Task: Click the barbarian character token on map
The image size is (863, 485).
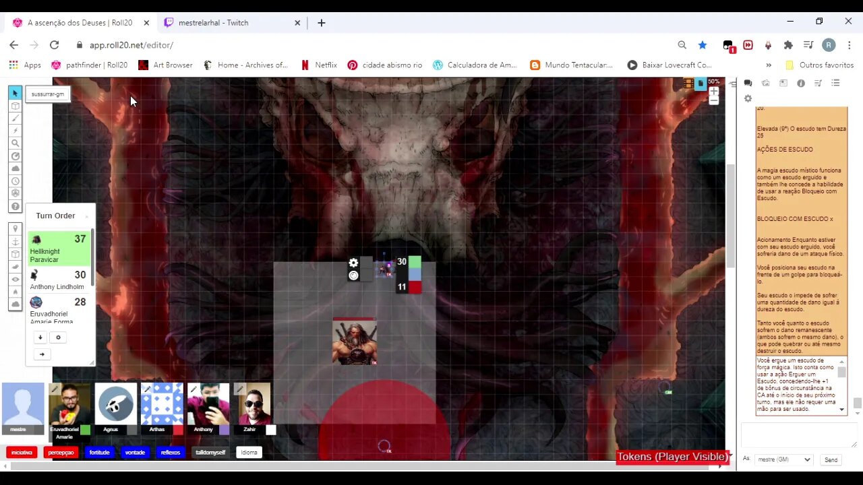Action: point(355,342)
